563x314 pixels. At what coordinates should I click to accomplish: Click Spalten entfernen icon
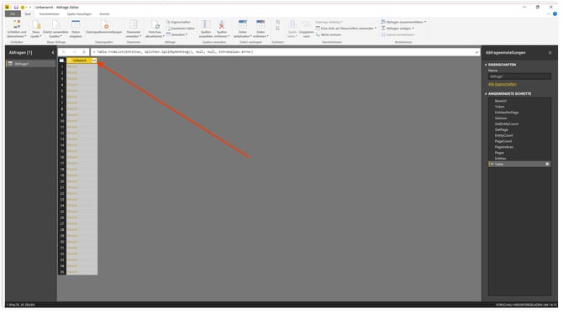[222, 24]
